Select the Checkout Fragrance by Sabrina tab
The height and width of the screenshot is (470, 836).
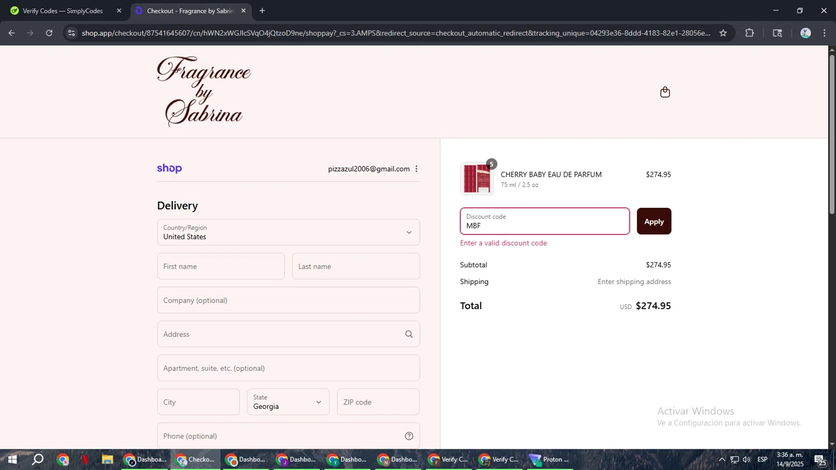(191, 11)
